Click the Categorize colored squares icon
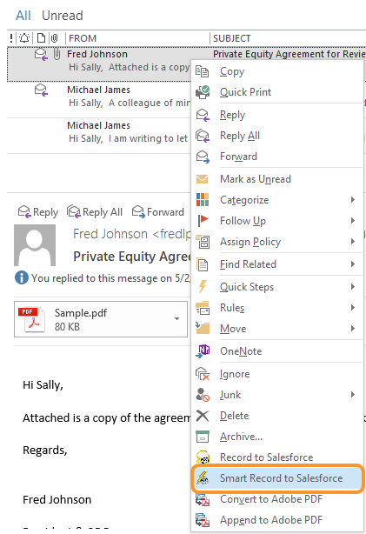 (203, 199)
